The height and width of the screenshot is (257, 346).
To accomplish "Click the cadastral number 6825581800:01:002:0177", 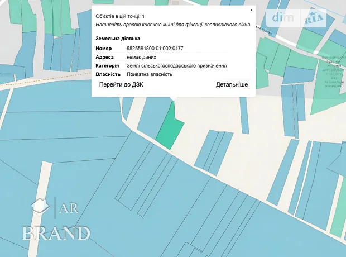I will coord(155,49).
